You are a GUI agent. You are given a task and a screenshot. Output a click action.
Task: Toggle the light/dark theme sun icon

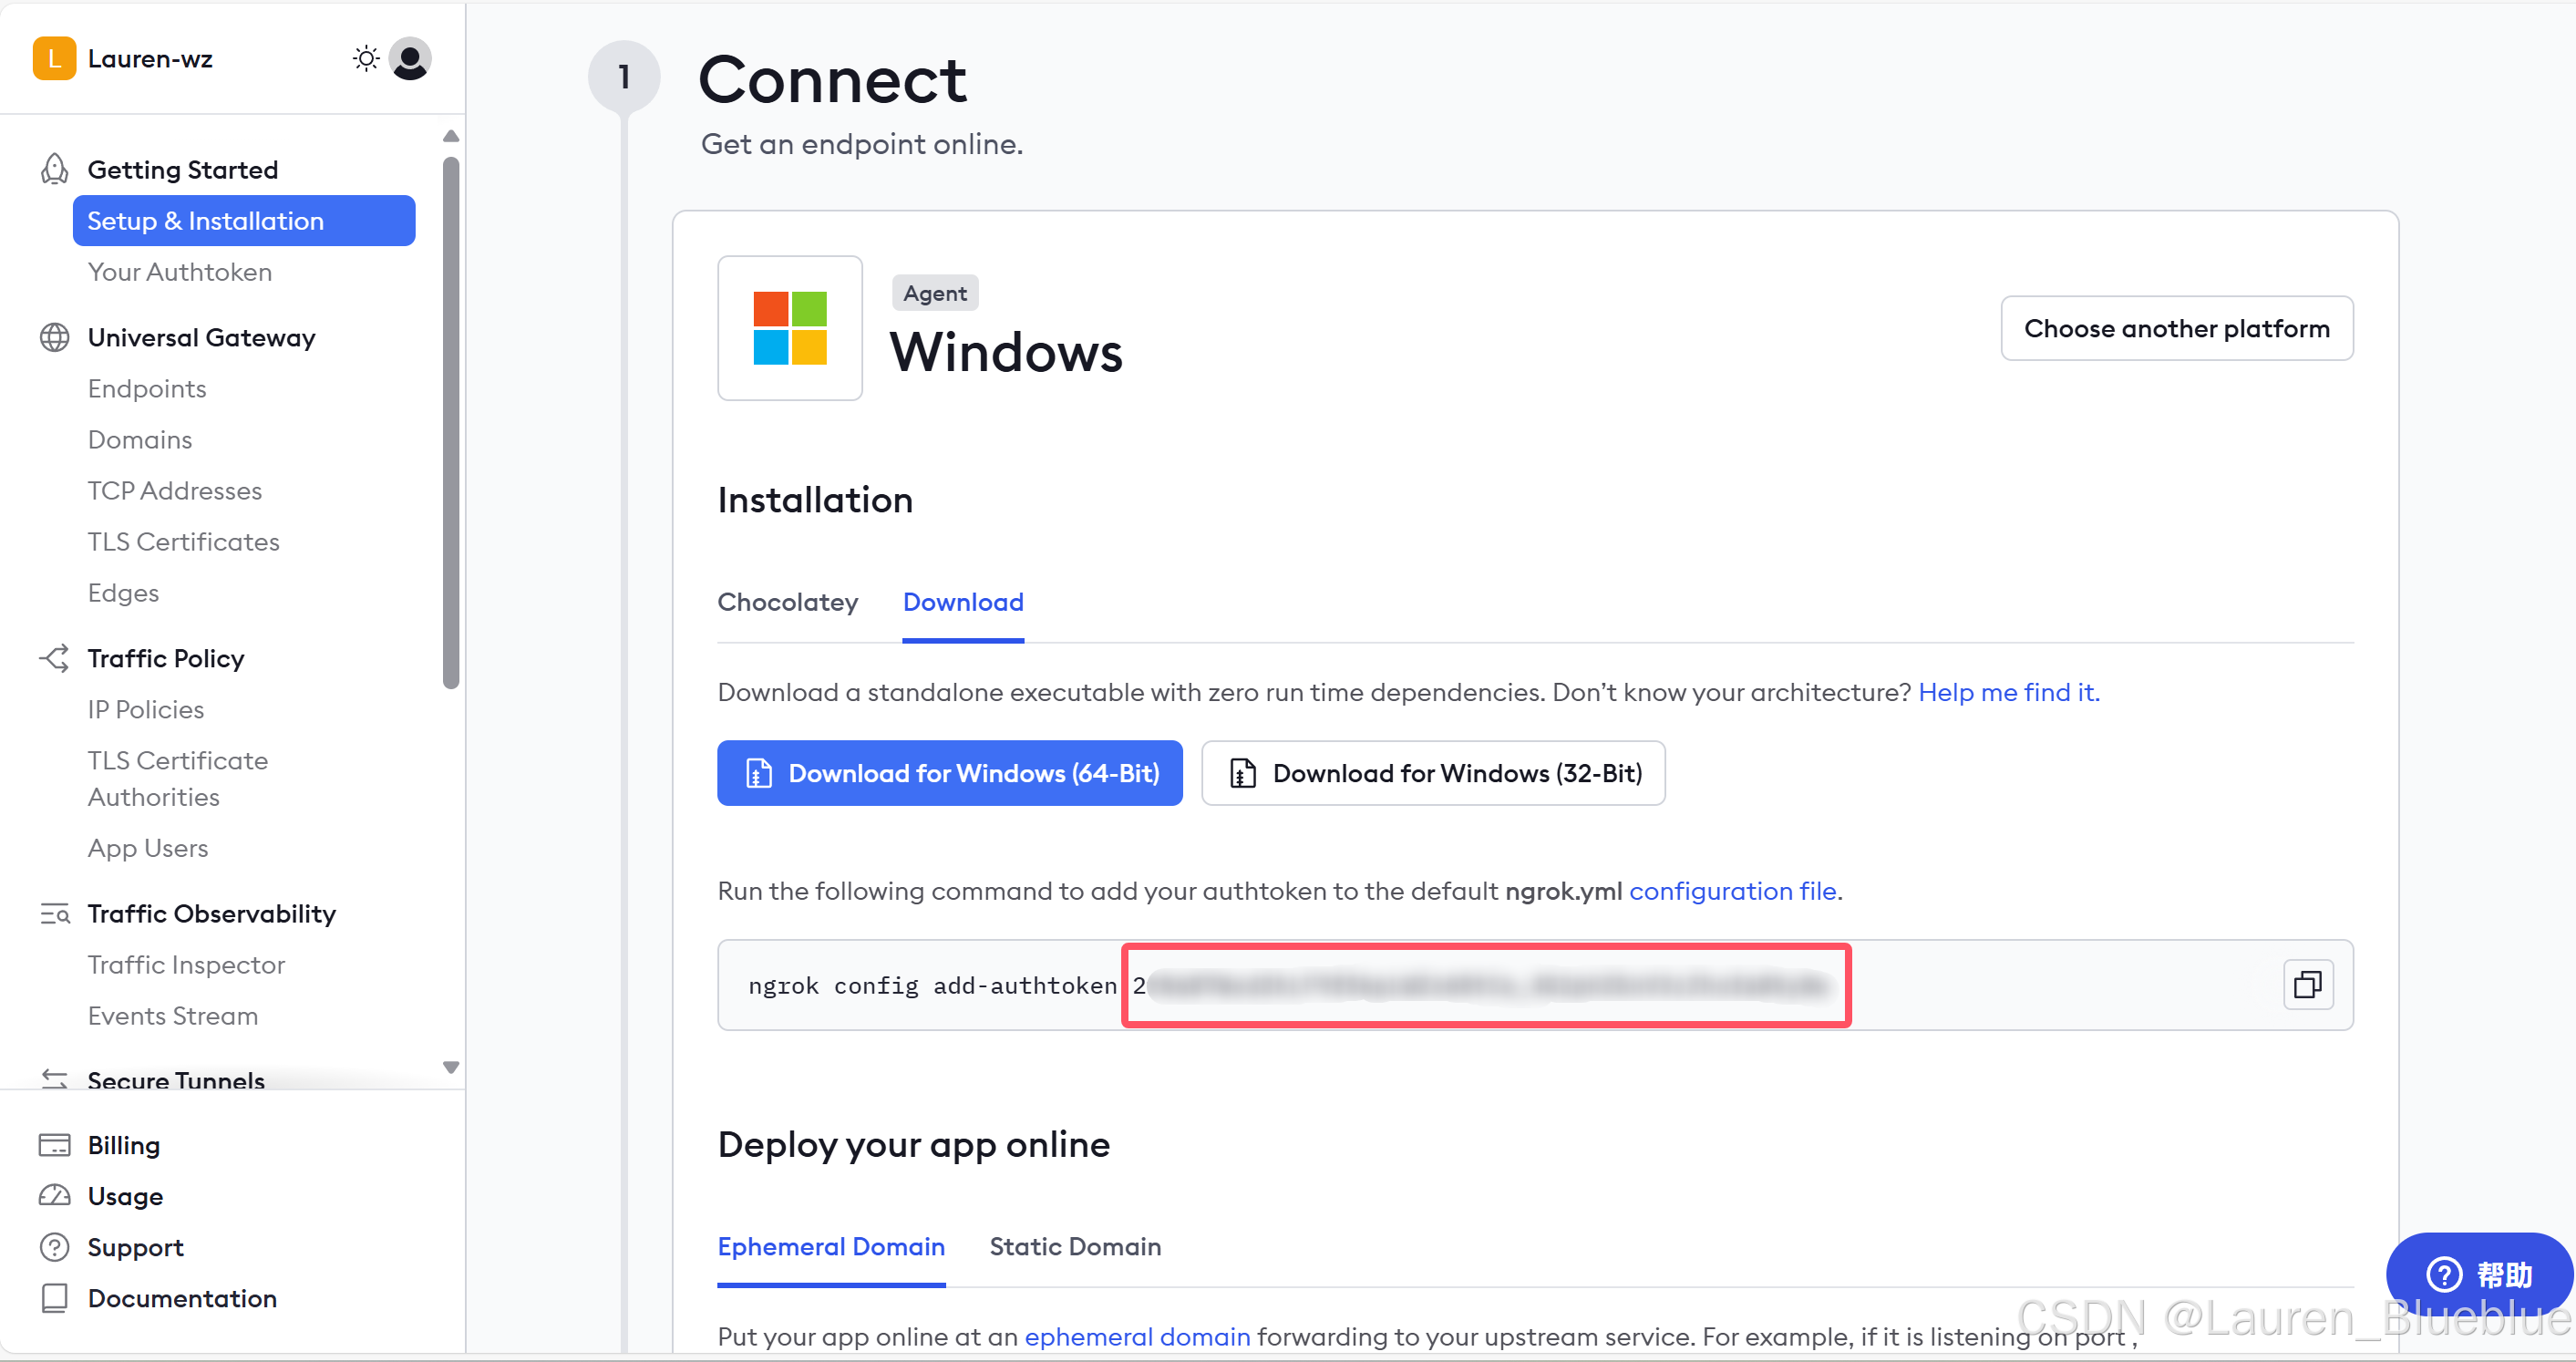(x=366, y=59)
